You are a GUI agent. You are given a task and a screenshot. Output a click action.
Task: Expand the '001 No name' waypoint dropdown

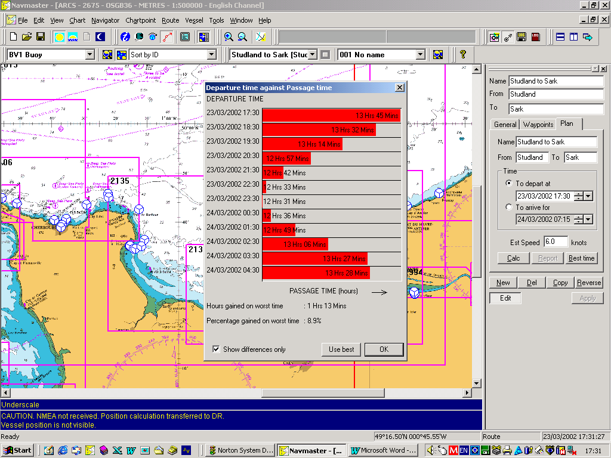[x=421, y=55]
